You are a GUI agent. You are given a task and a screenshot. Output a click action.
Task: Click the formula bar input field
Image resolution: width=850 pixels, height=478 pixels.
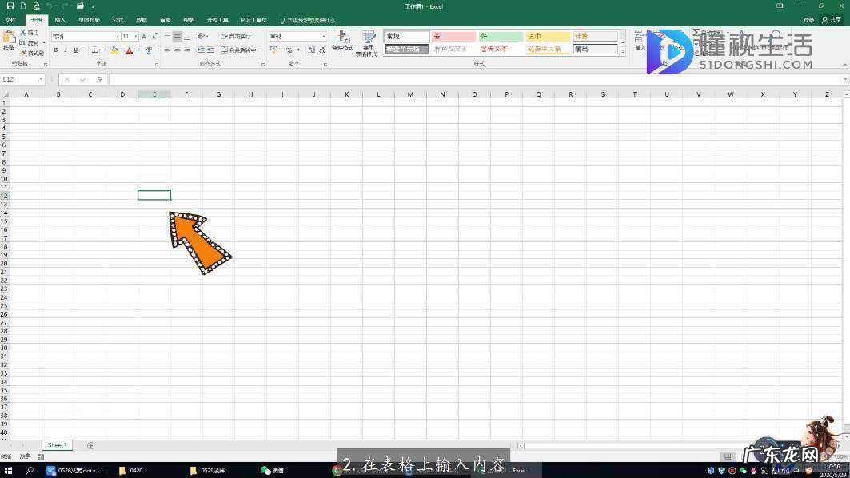pyautogui.click(x=472, y=79)
